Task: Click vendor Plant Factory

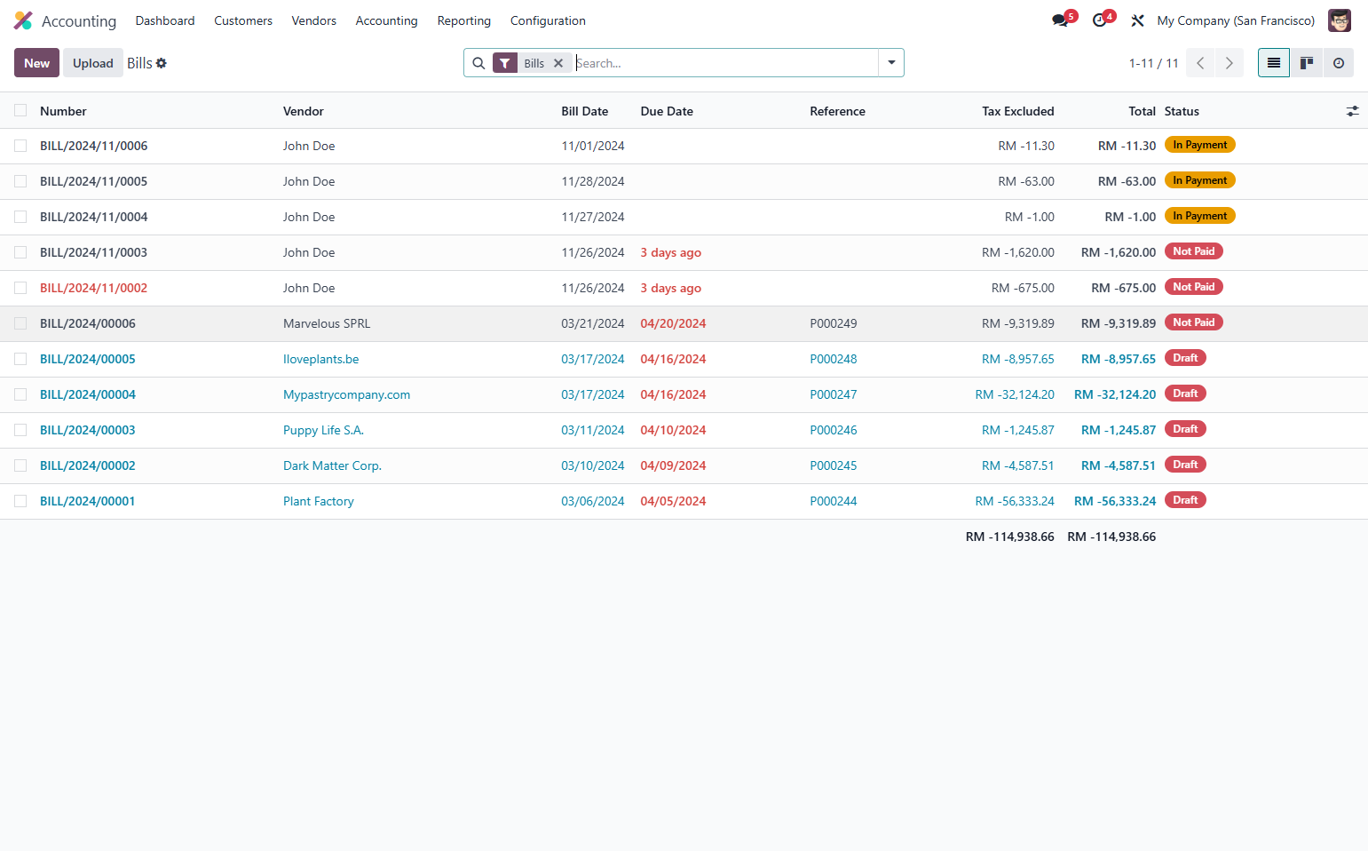Action: 319,501
